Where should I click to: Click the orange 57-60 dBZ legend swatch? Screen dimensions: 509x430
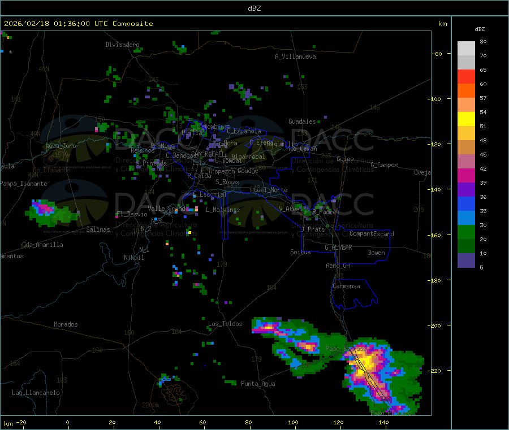tap(466, 91)
